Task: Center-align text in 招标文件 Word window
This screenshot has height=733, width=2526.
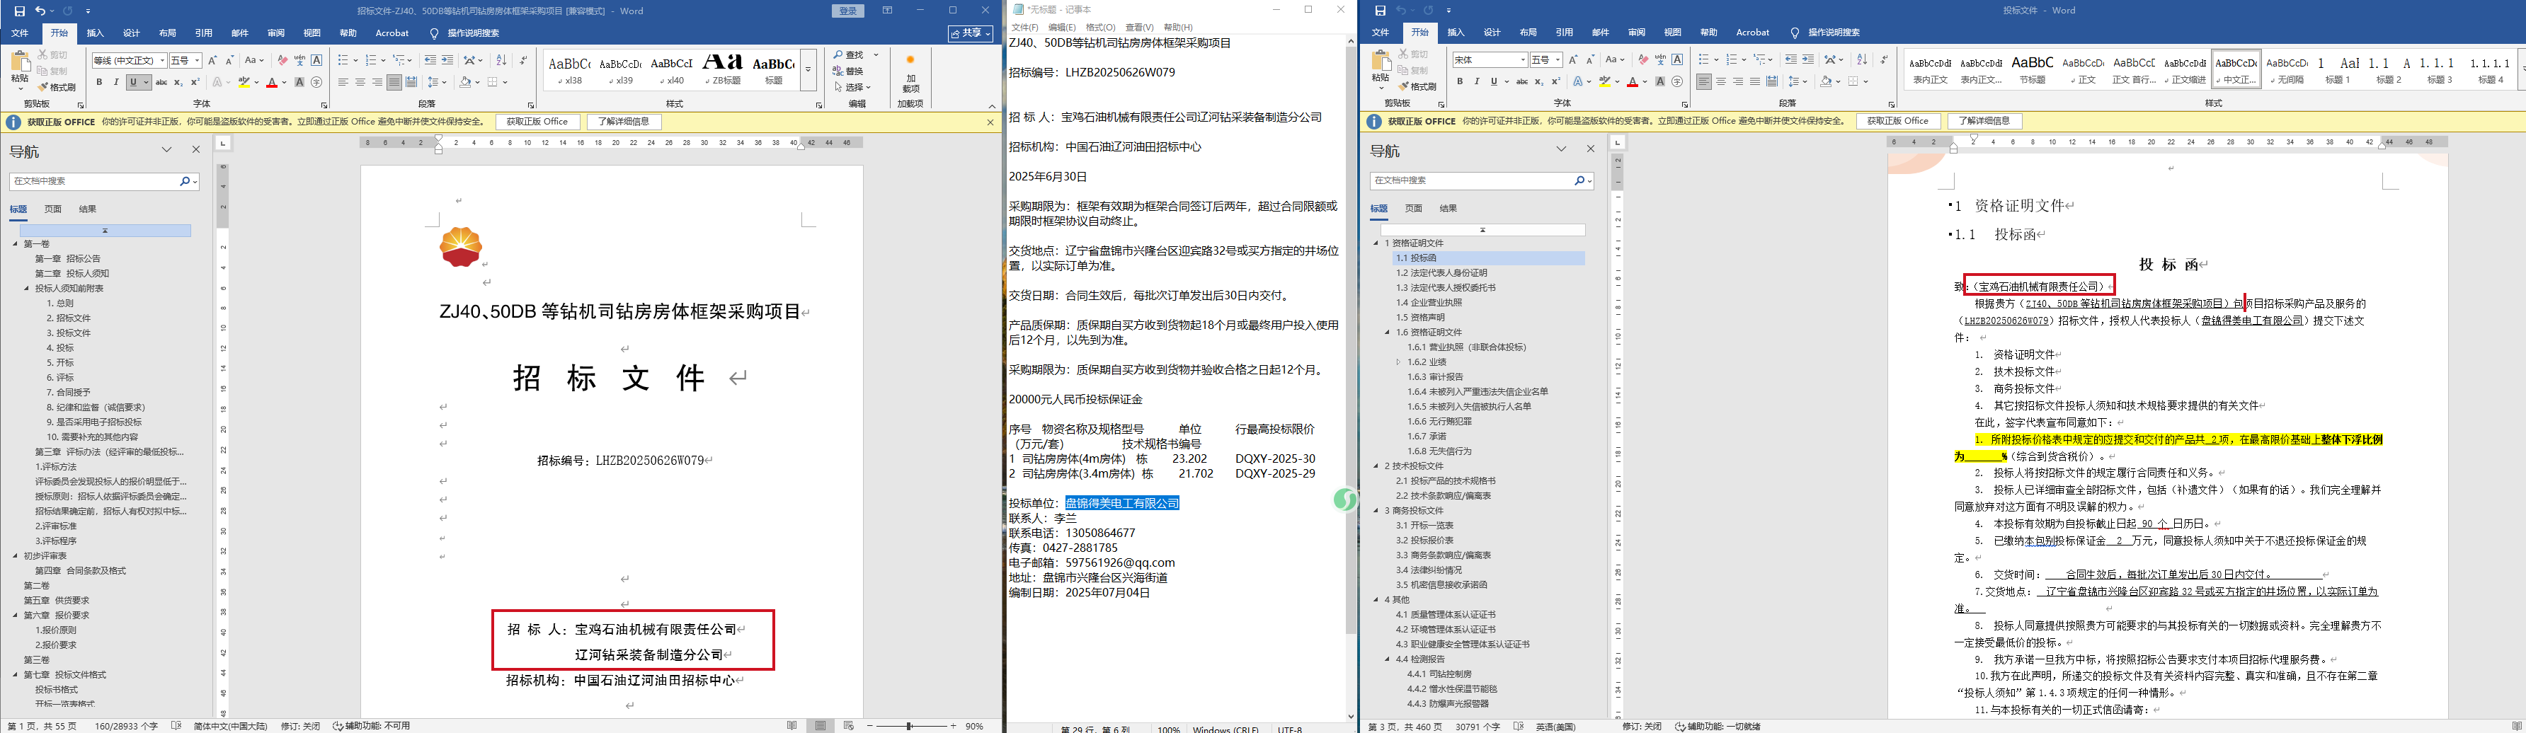Action: pos(360,82)
